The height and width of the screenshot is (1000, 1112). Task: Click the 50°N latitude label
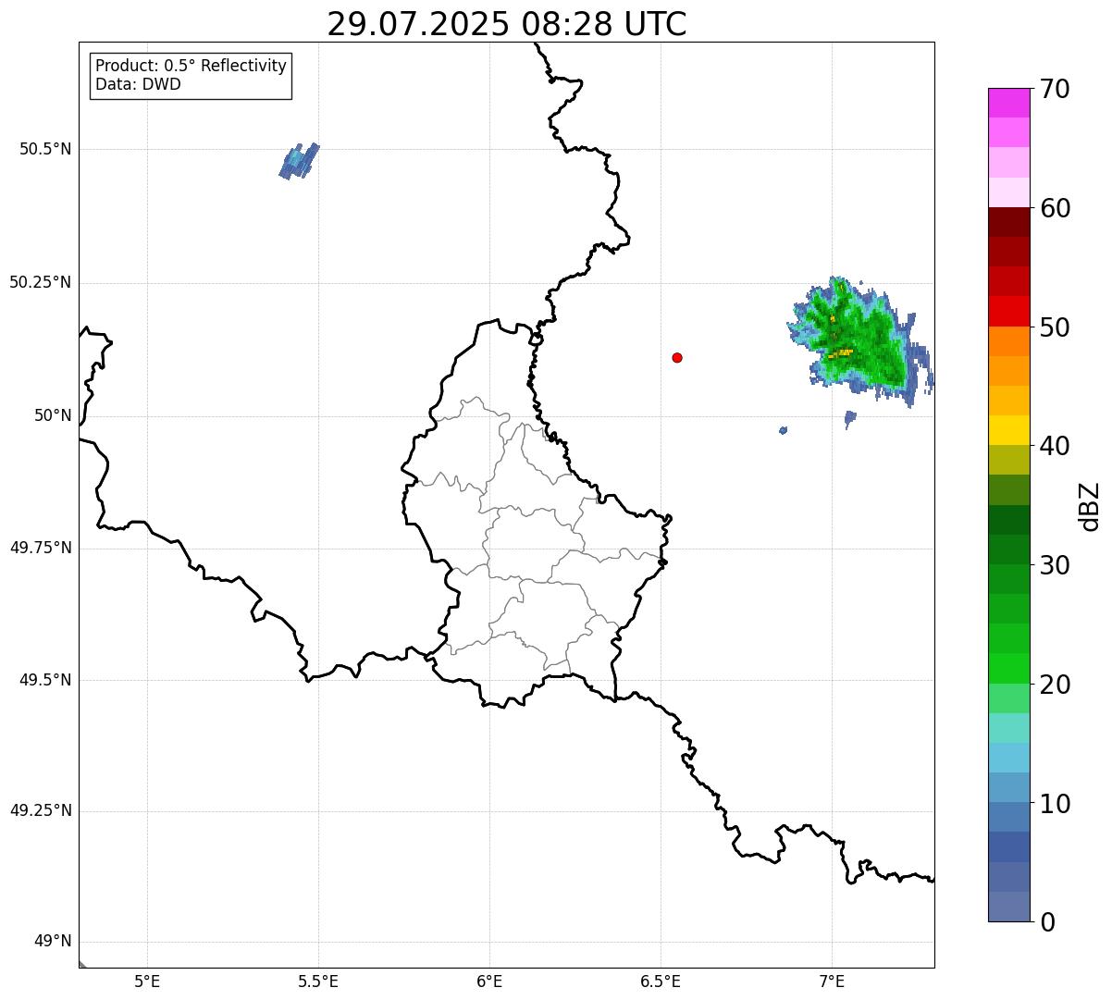click(53, 415)
